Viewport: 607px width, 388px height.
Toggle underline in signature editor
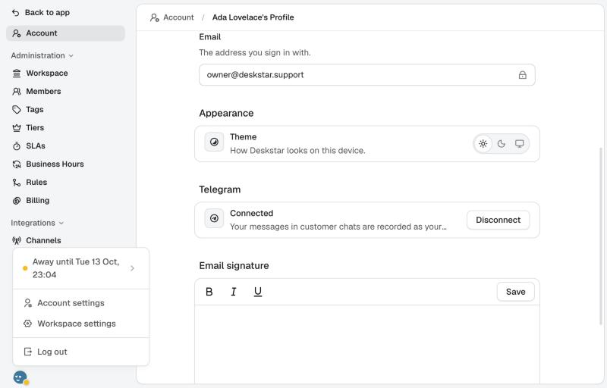coord(258,292)
